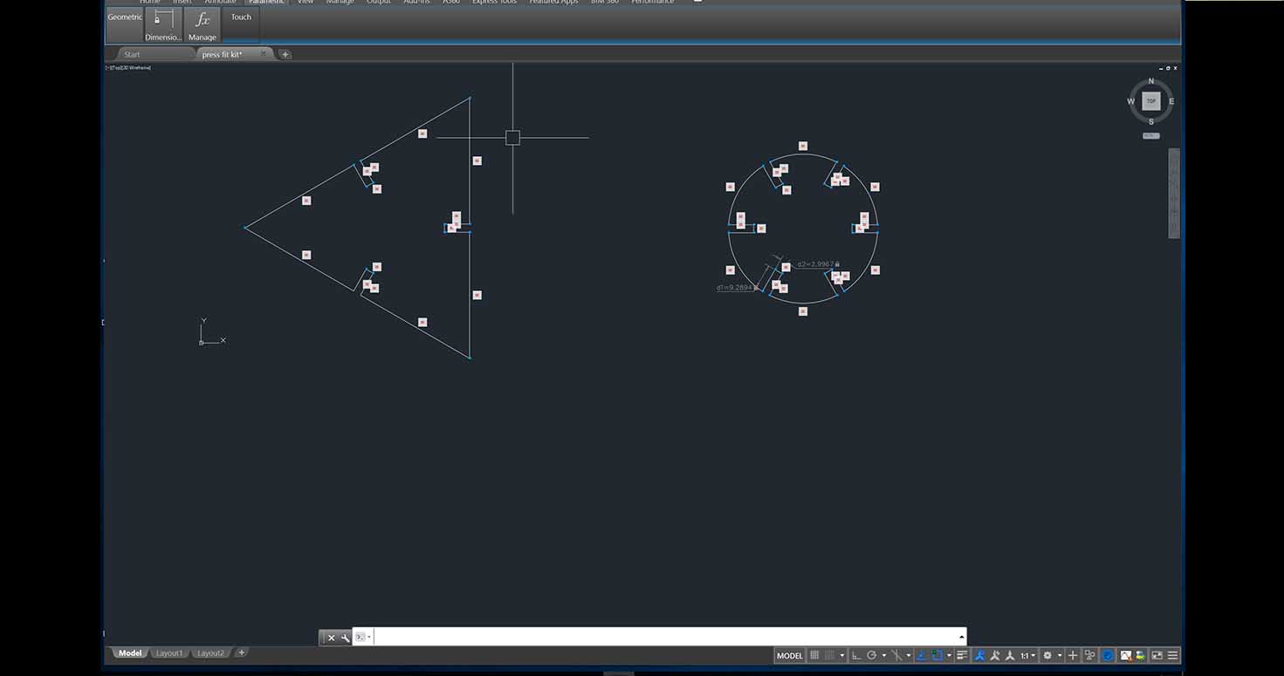Click TOP face of the ViewCube

[x=1151, y=101]
